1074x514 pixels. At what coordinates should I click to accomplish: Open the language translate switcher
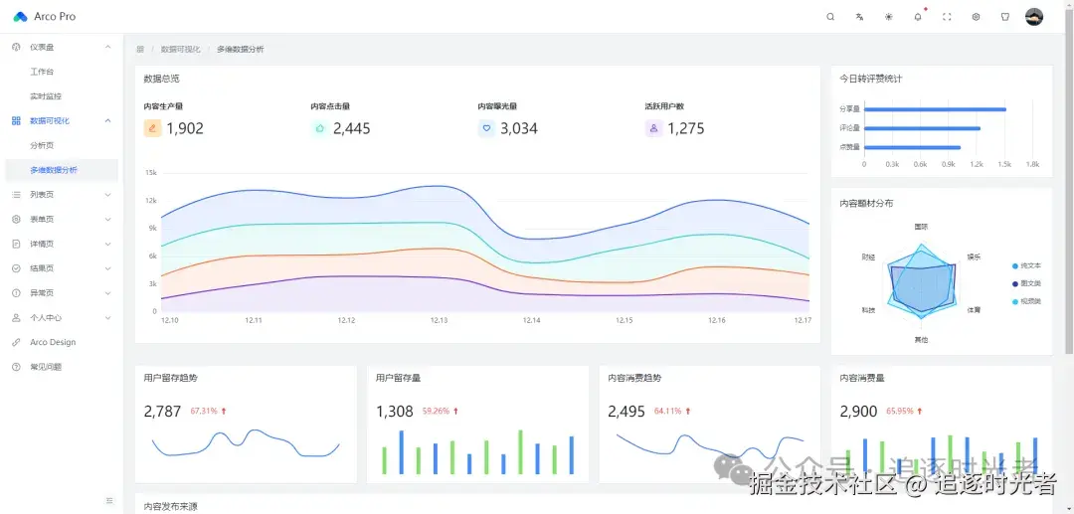tap(859, 17)
